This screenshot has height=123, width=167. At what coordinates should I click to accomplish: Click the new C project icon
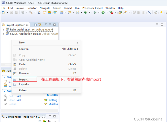pos(61,12)
